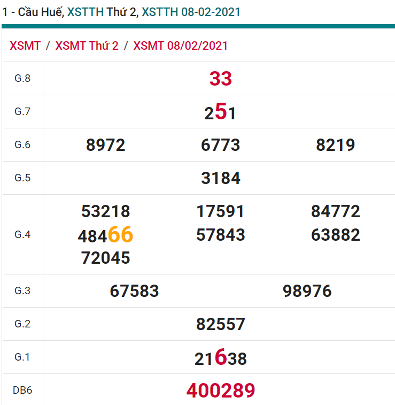Screen dimensions: 395x405
Task: Open the XSTTH 08-02-2021 heading link
Action: click(x=191, y=12)
